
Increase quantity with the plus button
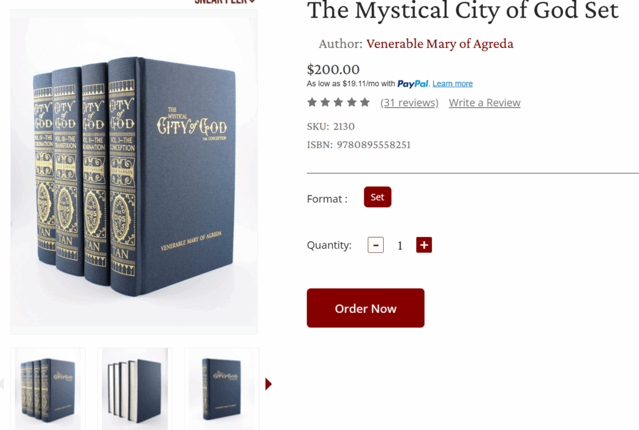[x=424, y=245]
